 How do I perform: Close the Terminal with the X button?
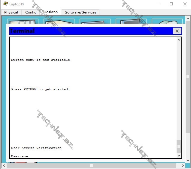177,31
